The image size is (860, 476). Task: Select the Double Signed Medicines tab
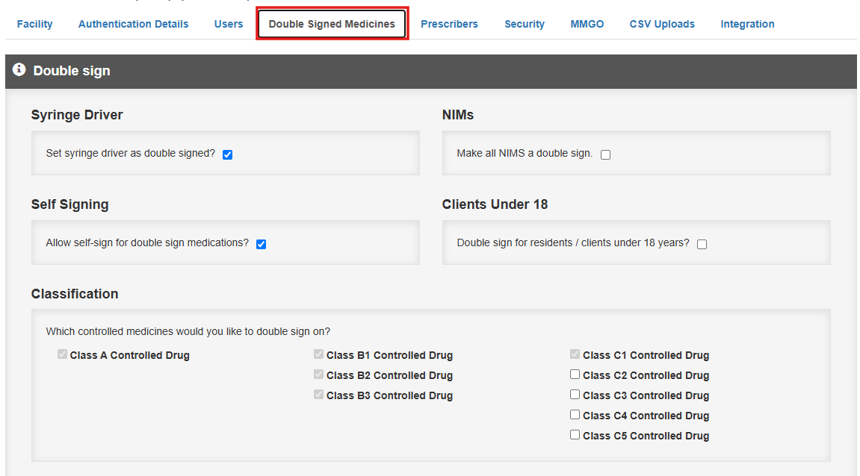tap(332, 24)
